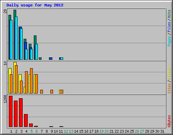The image size is (173, 135).
Task: Select the small green Hits bar for day 7
Action: pos(40,58)
